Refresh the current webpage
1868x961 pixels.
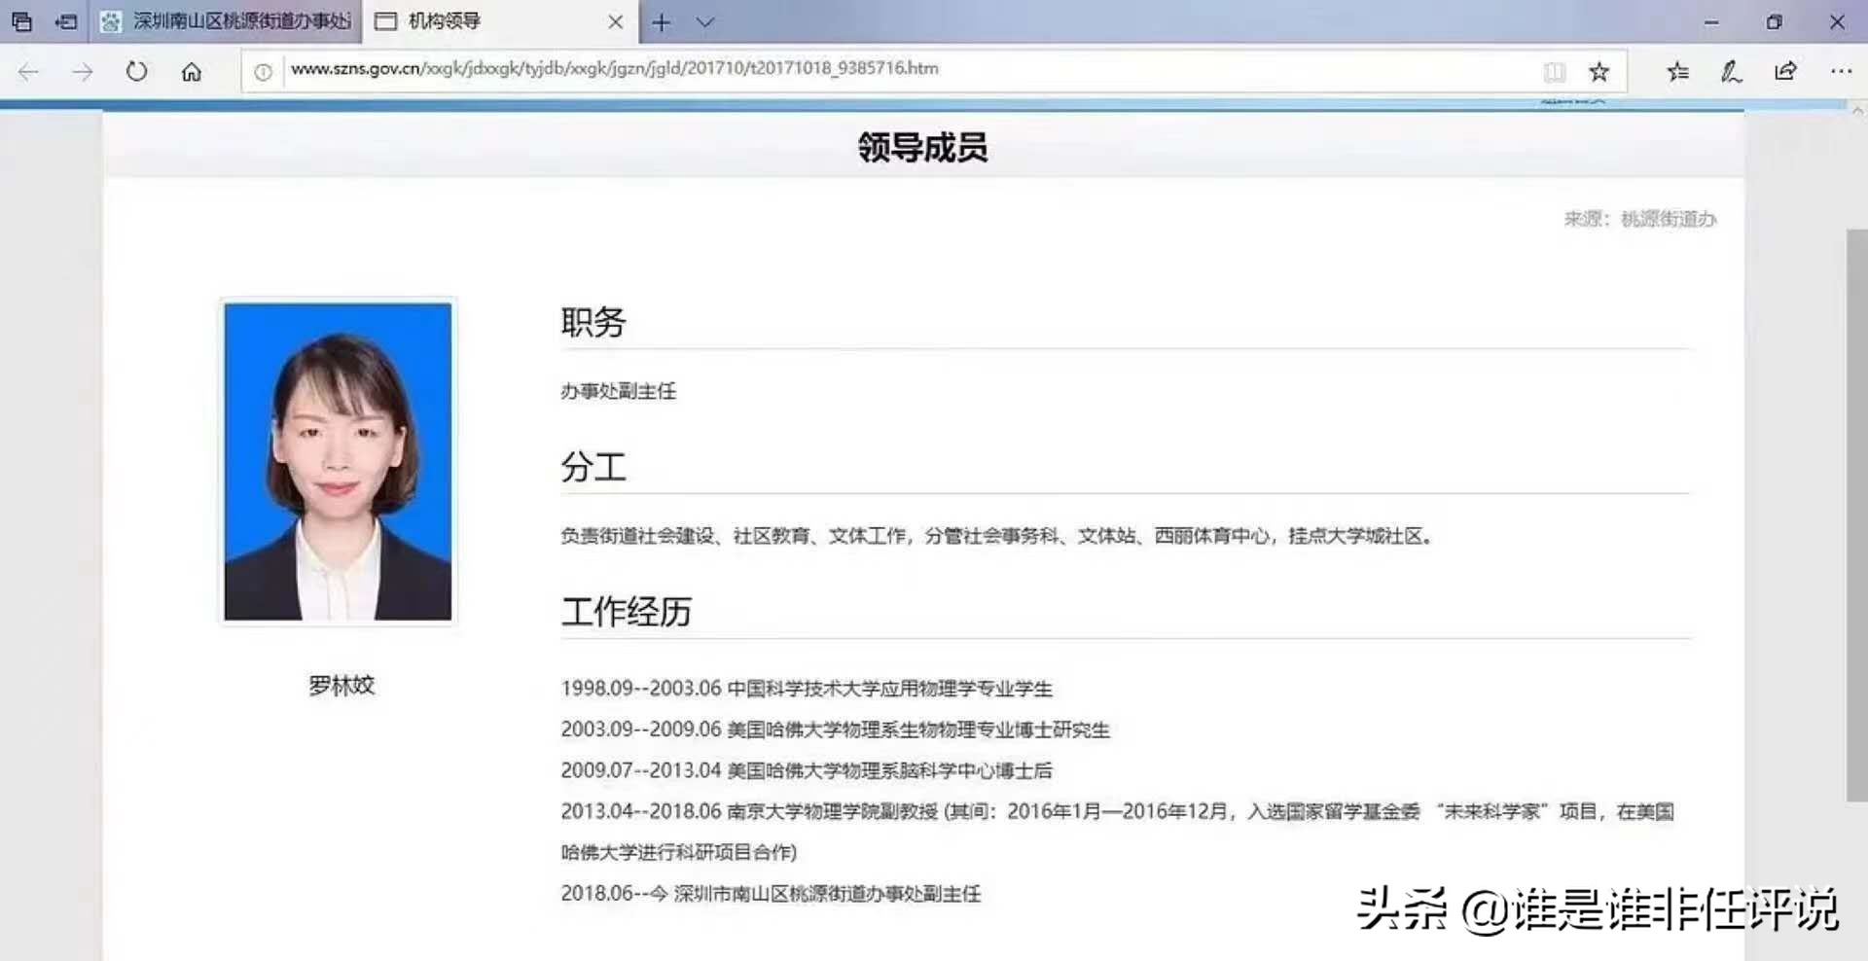tap(136, 71)
